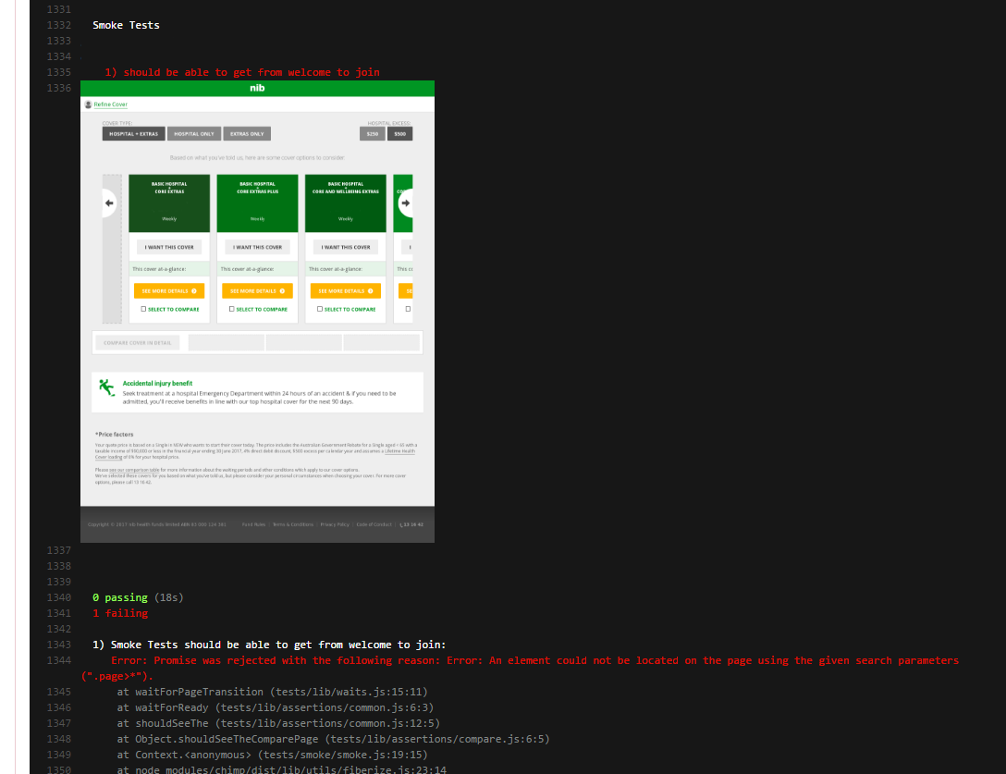Switch to Extras Only cover type

click(247, 134)
